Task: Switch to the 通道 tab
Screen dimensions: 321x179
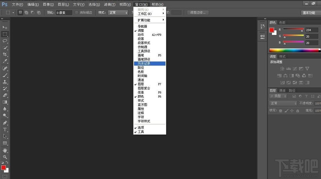Action: [x=282, y=90]
